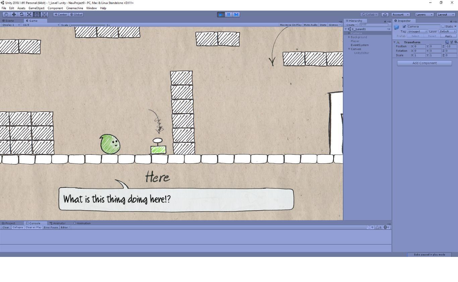Toggle Maximize On Play
This screenshot has width=458, height=282.
point(290,25)
